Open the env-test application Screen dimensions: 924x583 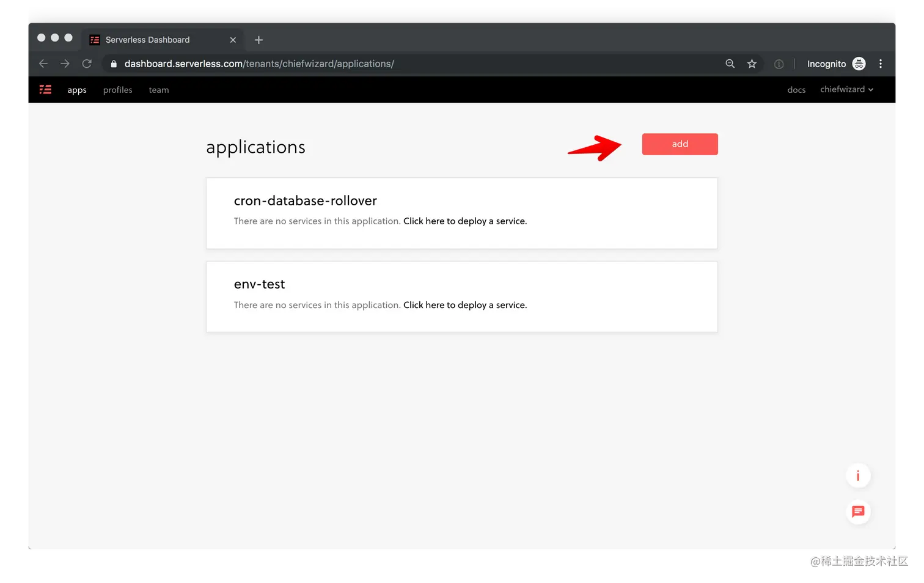tap(260, 284)
